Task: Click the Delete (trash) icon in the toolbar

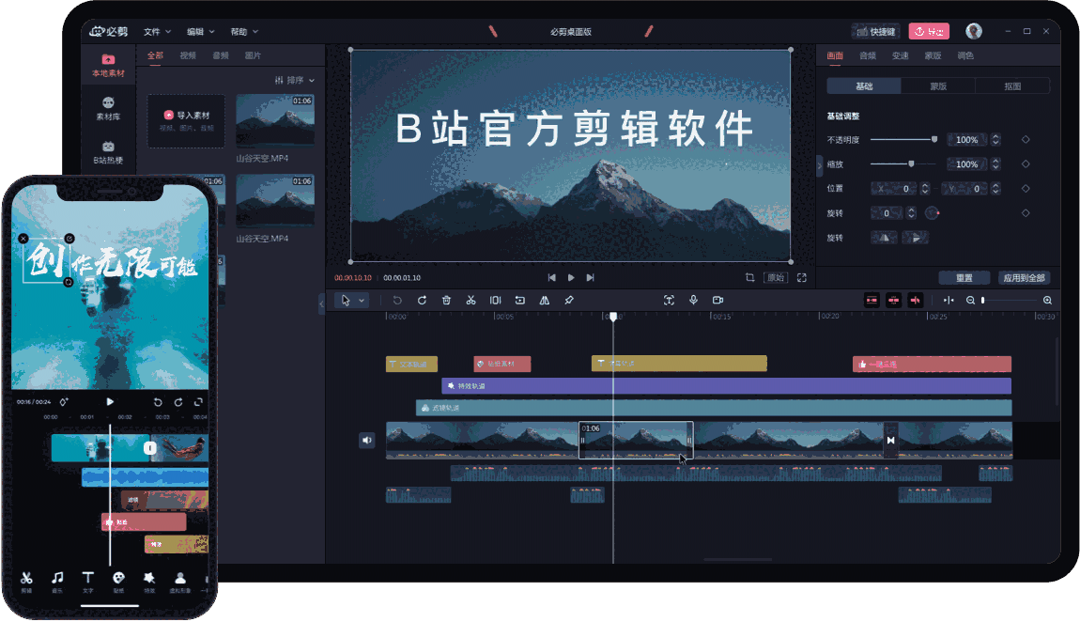Action: tap(446, 300)
